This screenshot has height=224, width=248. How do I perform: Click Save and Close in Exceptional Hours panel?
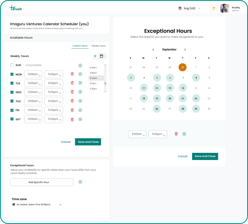click(205, 156)
